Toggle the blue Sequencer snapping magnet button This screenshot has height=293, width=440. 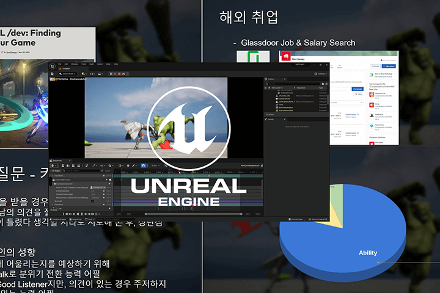(x=143, y=165)
